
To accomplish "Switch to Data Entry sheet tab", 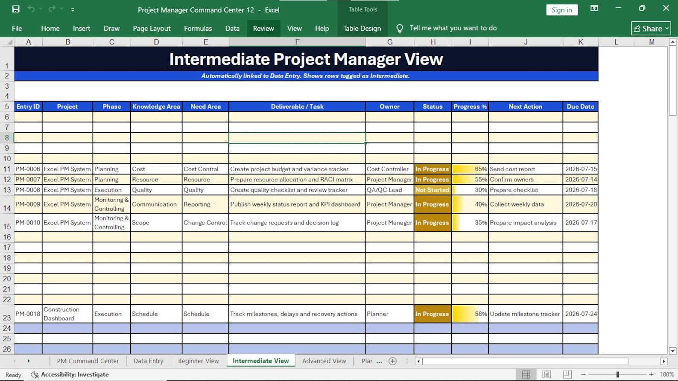I will [148, 361].
